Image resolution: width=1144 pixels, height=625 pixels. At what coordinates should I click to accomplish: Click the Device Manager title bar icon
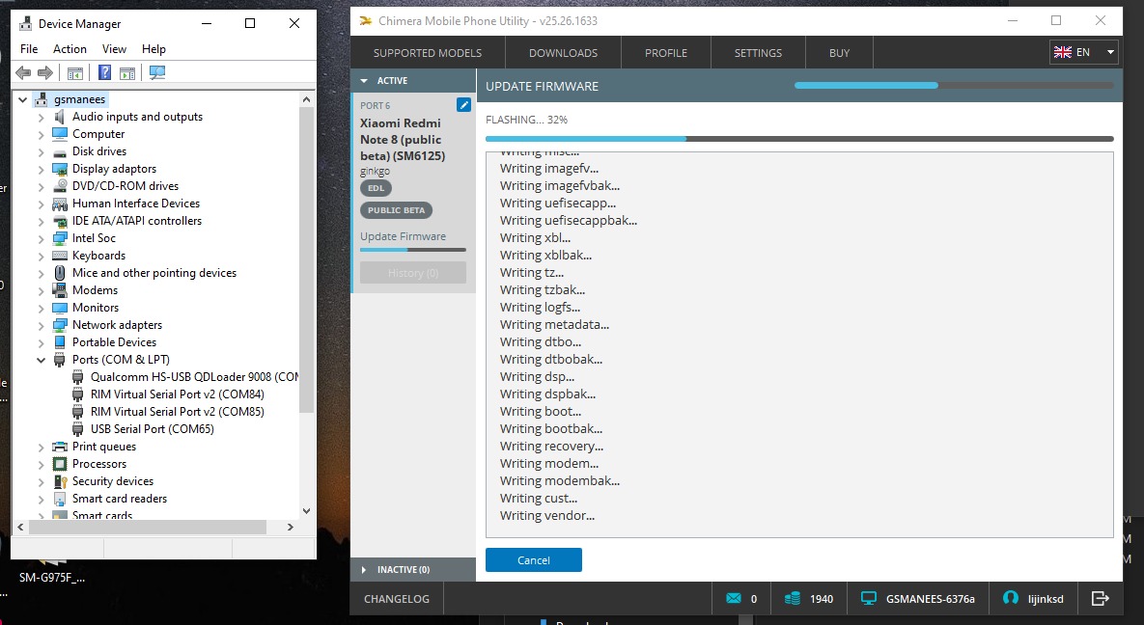point(25,23)
